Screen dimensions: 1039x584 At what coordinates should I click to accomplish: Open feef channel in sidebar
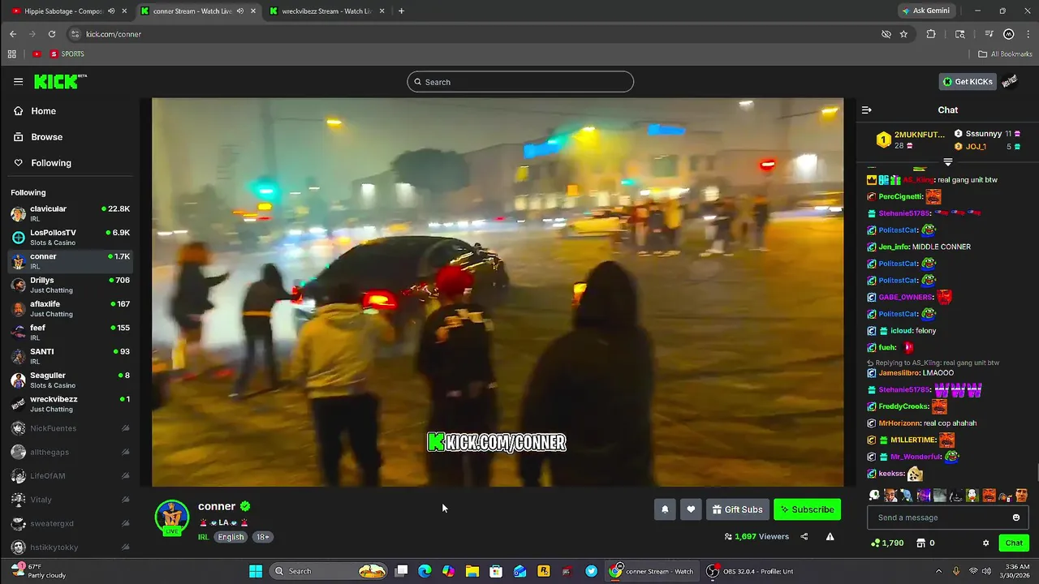pyautogui.click(x=70, y=332)
